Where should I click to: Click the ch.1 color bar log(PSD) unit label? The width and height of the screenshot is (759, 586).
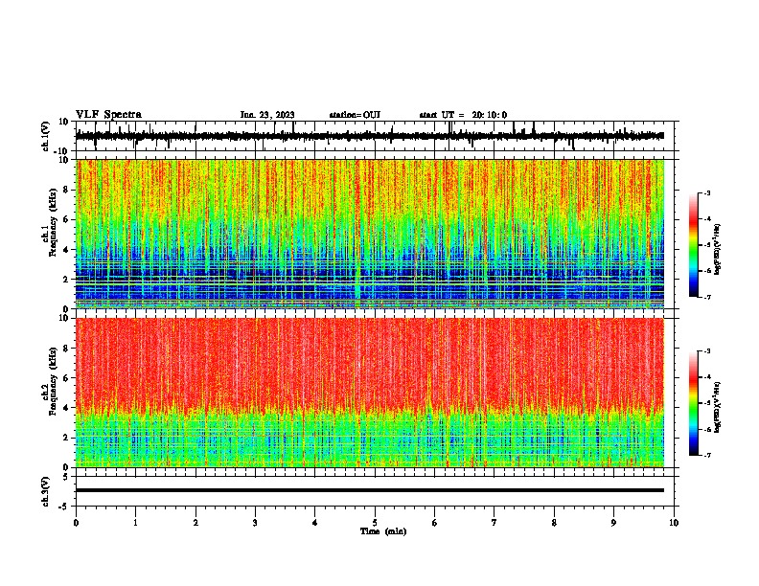(x=718, y=249)
